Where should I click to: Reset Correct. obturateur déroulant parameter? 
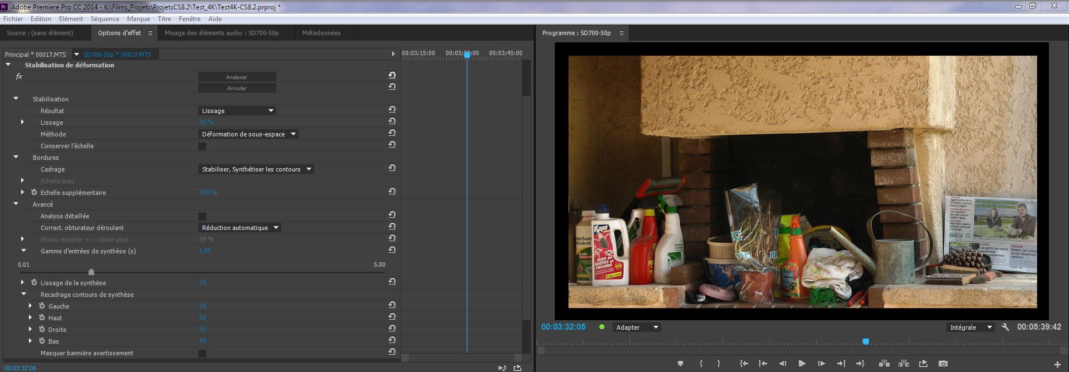click(392, 227)
